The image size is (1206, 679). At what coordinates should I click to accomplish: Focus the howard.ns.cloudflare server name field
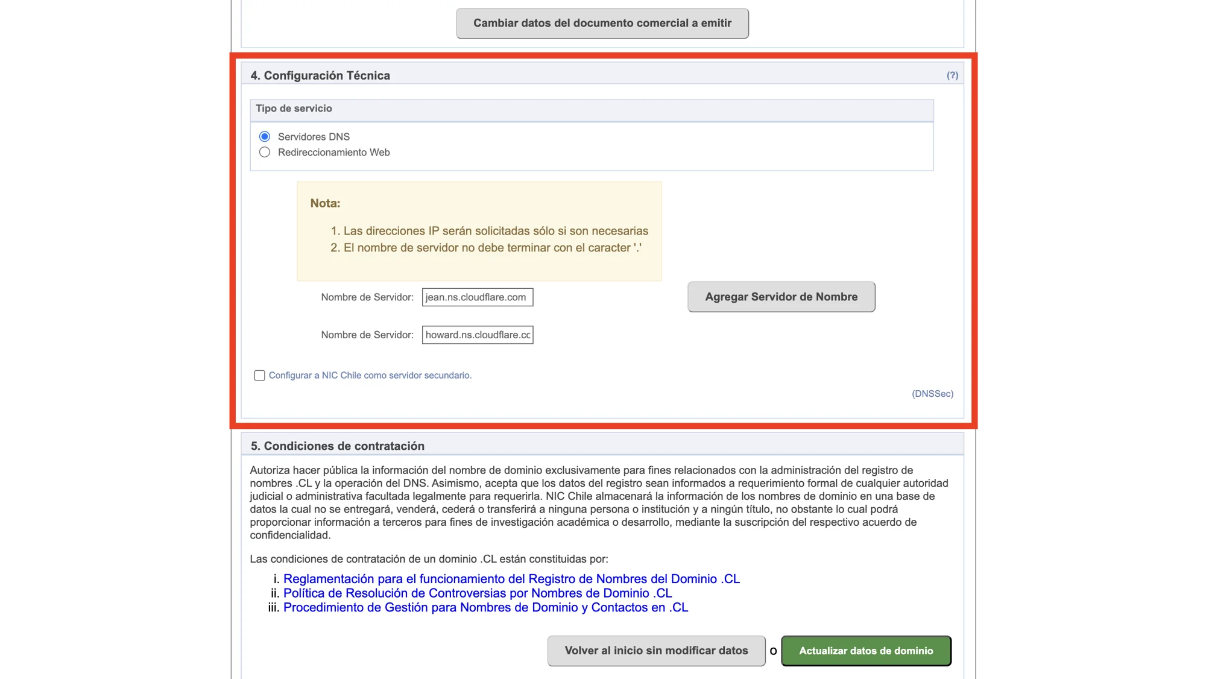[x=477, y=335]
